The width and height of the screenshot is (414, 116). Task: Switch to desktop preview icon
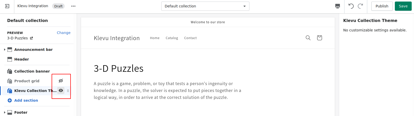338,6
